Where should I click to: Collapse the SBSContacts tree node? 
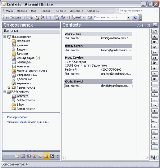[x=4, y=92]
